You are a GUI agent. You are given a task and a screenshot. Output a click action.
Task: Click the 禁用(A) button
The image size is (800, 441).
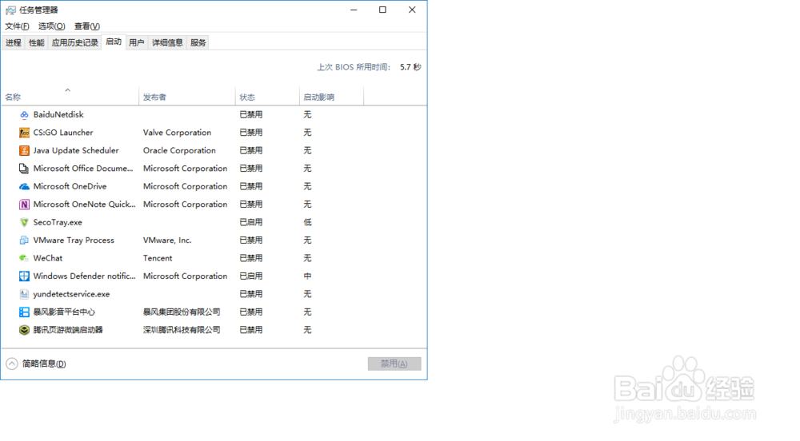(394, 364)
